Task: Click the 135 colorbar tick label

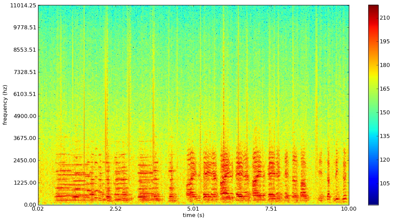Action: pyautogui.click(x=385, y=136)
